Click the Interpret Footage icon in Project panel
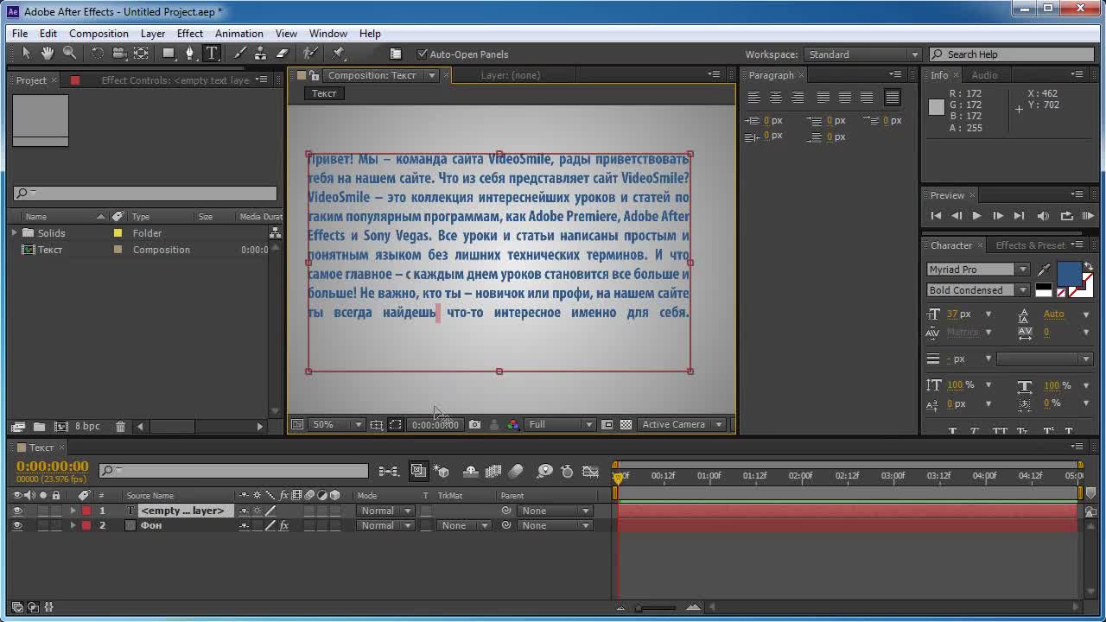Image resolution: width=1106 pixels, height=622 pixels. click(18, 427)
